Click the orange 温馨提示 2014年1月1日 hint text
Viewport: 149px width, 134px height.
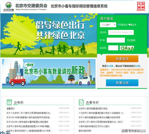pos(122,73)
